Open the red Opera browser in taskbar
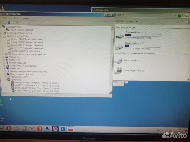The height and width of the screenshot is (142, 190). click(9, 128)
